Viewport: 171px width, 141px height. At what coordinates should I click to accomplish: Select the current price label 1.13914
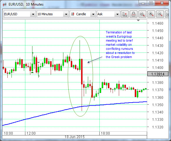pyautogui.click(x=158, y=74)
